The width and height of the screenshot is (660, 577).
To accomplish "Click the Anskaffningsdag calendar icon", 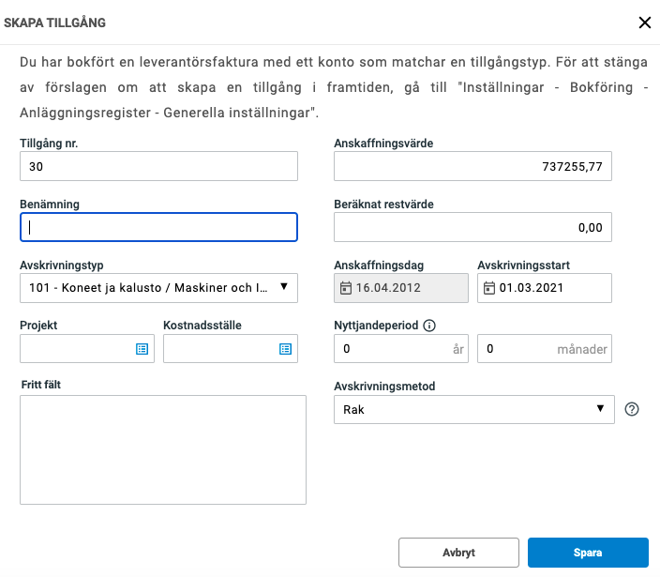I will coord(346,288).
